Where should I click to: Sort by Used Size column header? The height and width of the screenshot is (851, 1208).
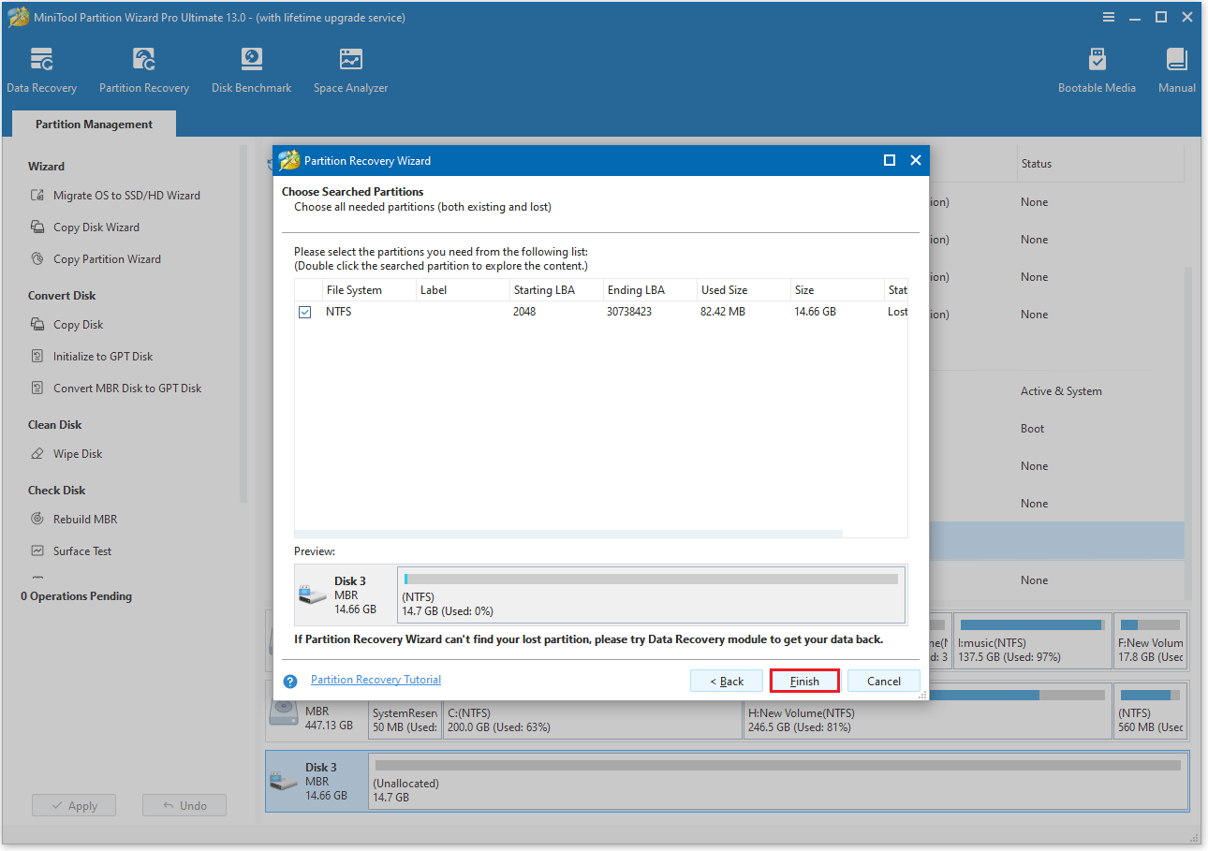(743, 290)
